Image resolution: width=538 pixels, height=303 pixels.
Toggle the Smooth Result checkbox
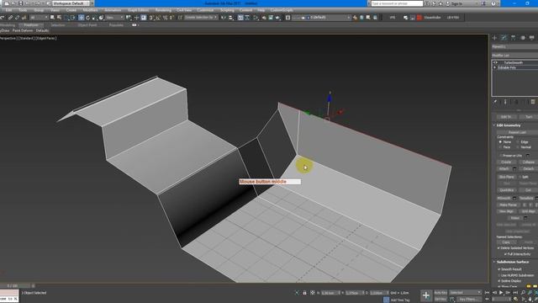[499, 269]
